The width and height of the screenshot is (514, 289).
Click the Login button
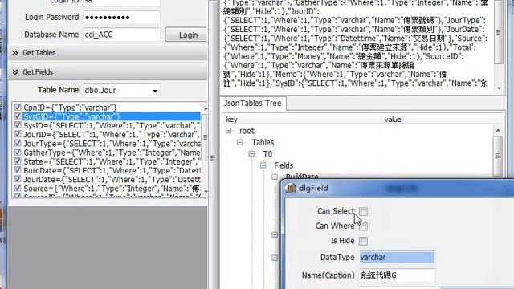pyautogui.click(x=186, y=35)
